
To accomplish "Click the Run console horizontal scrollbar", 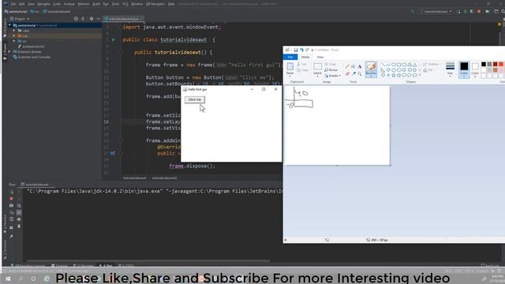I will pyautogui.click(x=148, y=261).
